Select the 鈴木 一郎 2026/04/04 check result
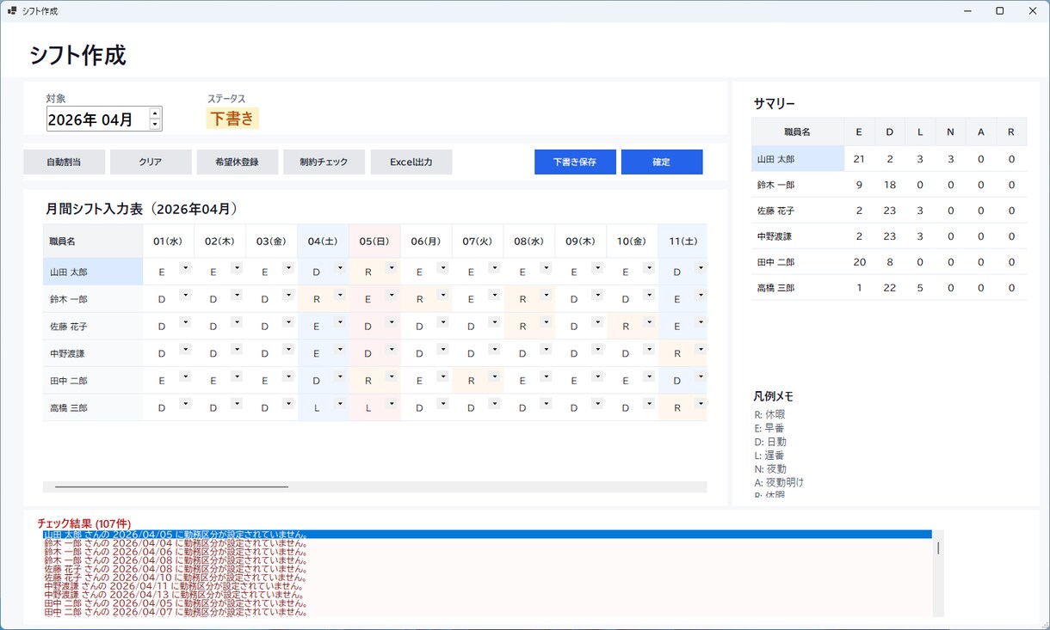This screenshot has width=1050, height=630. pos(487,543)
